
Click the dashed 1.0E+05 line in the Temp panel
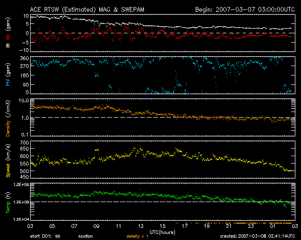click(163, 202)
